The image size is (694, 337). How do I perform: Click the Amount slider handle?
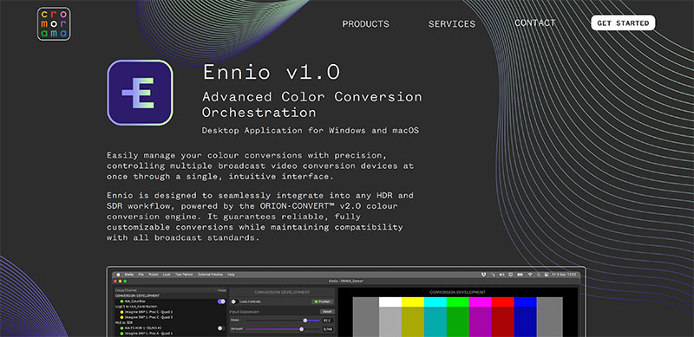tap(301, 329)
